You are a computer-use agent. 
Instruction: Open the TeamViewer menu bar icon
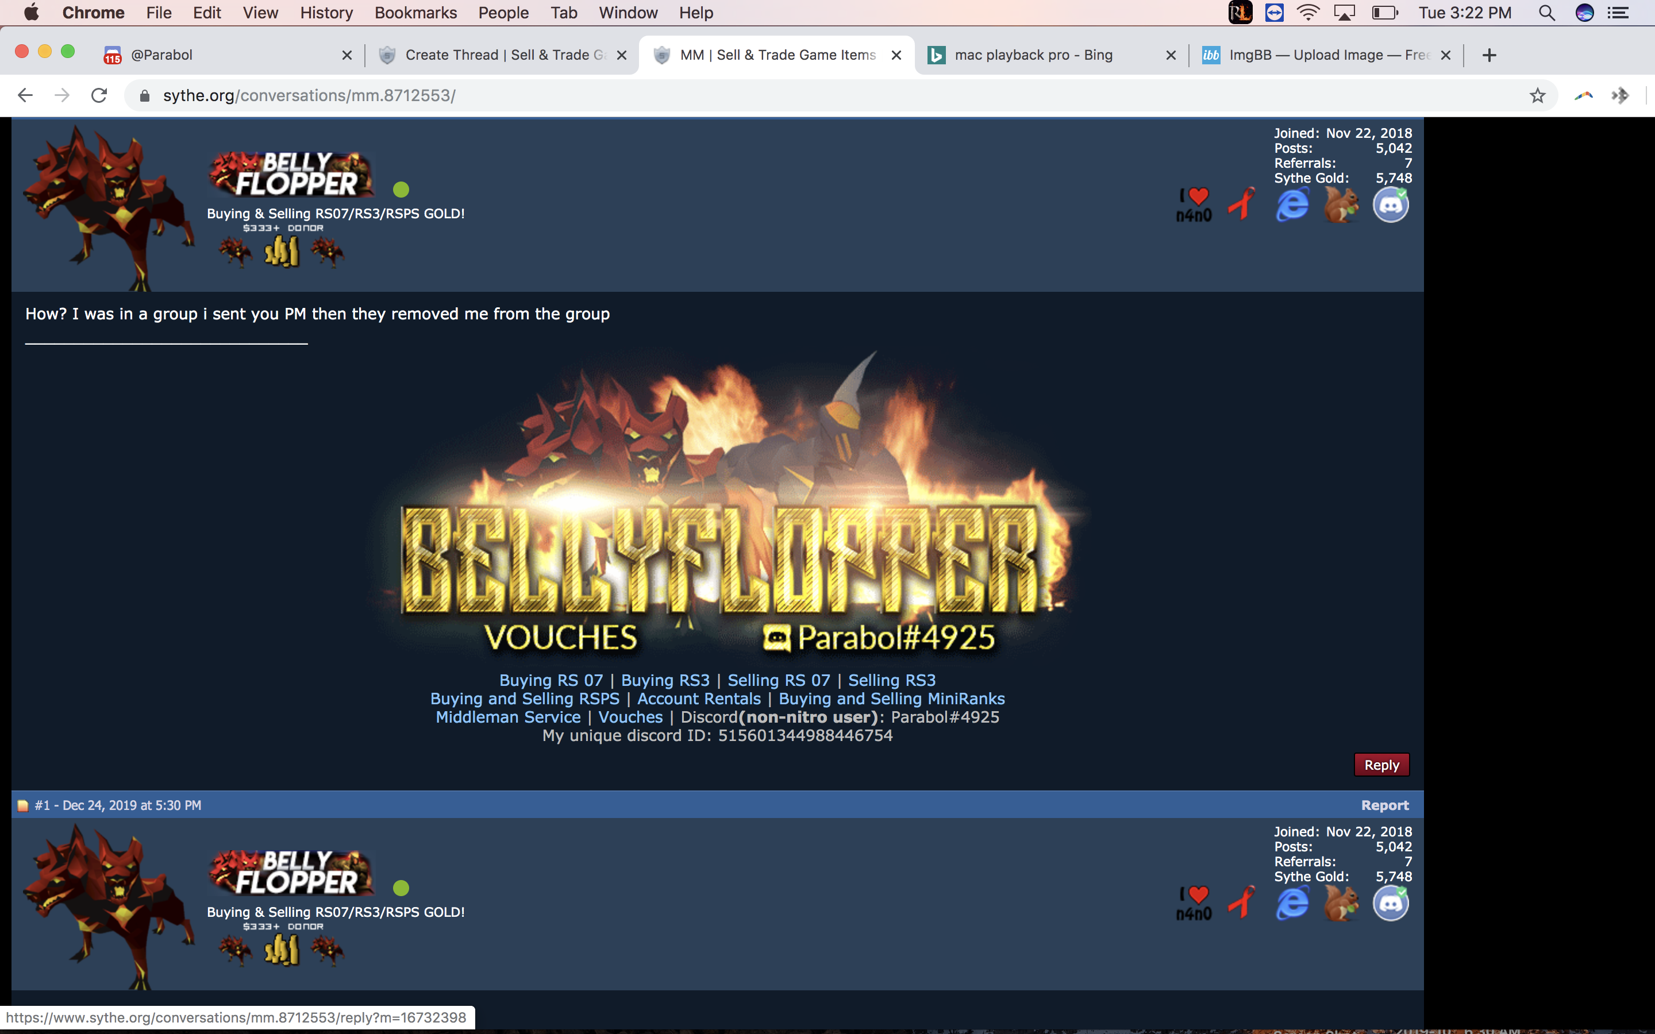pos(1274,12)
